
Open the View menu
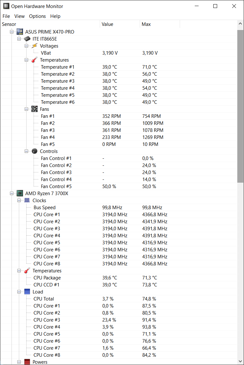coord(19,16)
